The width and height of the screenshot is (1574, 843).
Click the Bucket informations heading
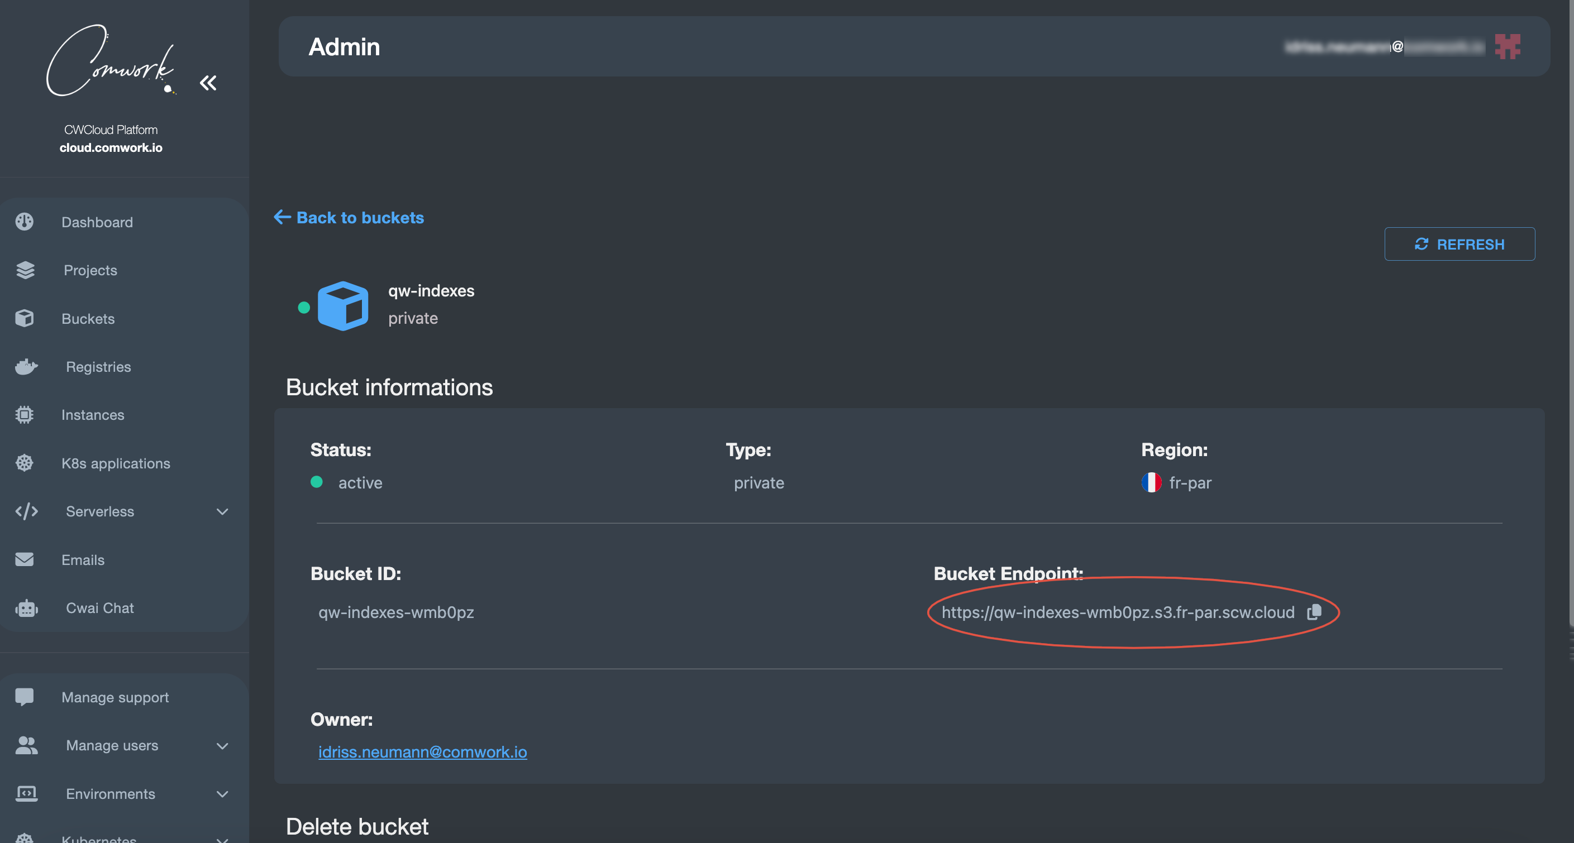click(x=389, y=387)
